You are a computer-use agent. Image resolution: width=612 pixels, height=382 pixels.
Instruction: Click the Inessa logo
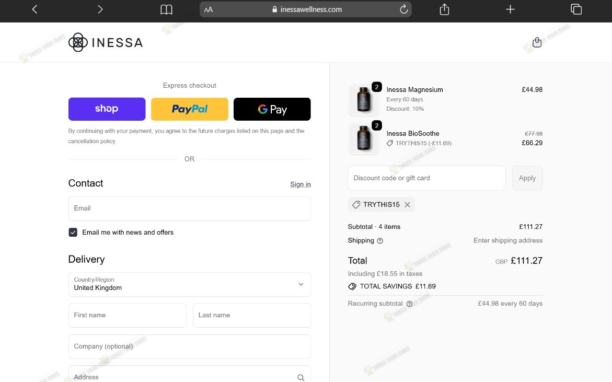(106, 42)
